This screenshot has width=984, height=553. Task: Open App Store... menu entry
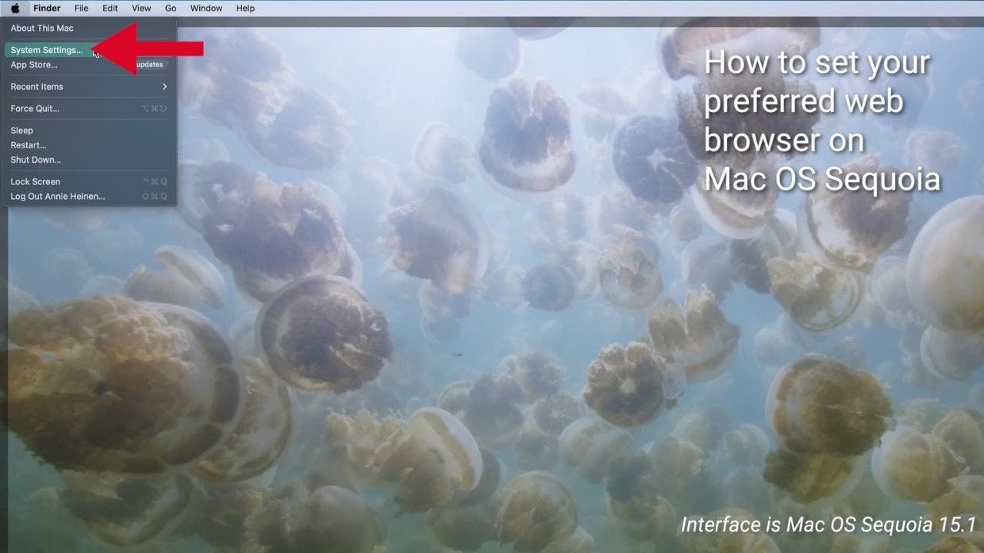pyautogui.click(x=34, y=65)
